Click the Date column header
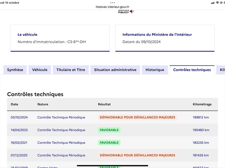225x168 pixels. 15,104
